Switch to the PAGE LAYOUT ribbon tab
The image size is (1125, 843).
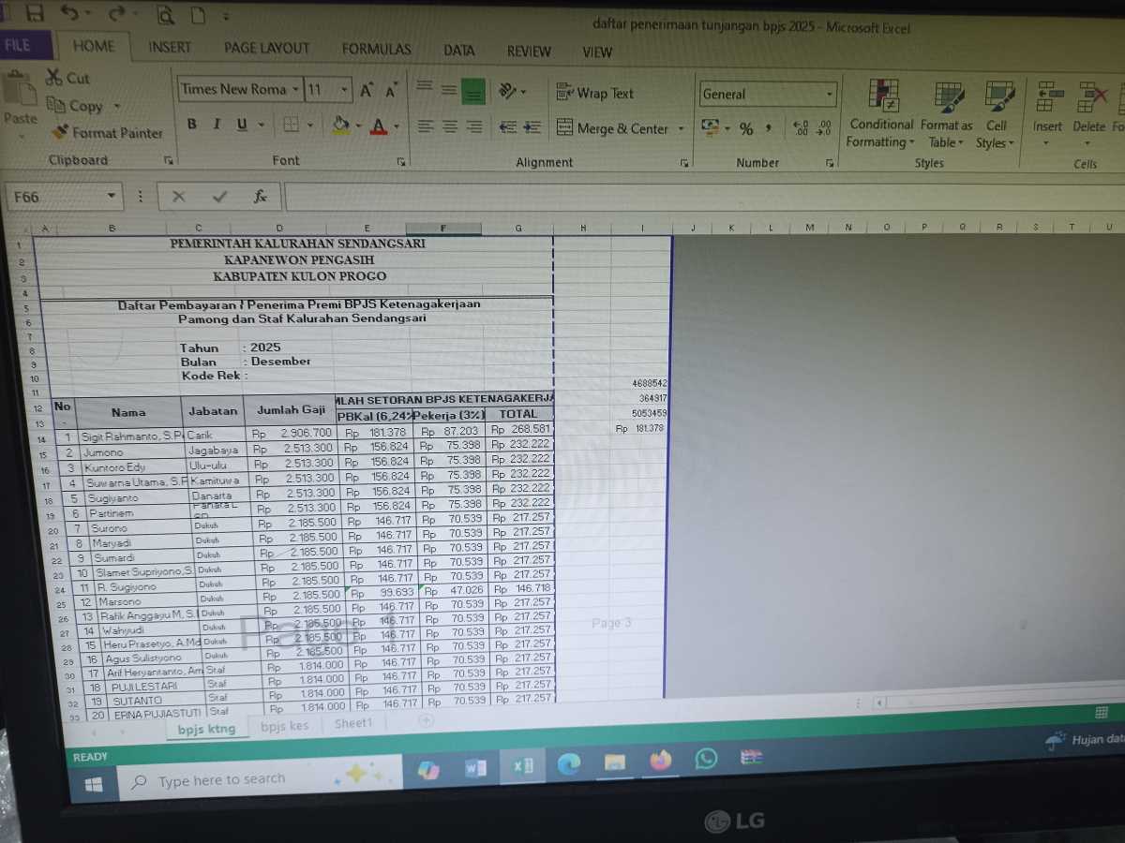(x=266, y=49)
